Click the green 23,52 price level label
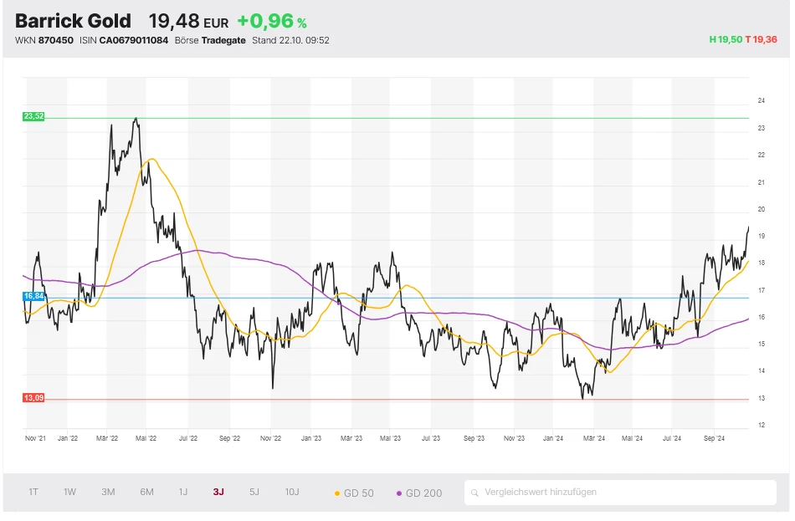 click(x=32, y=116)
